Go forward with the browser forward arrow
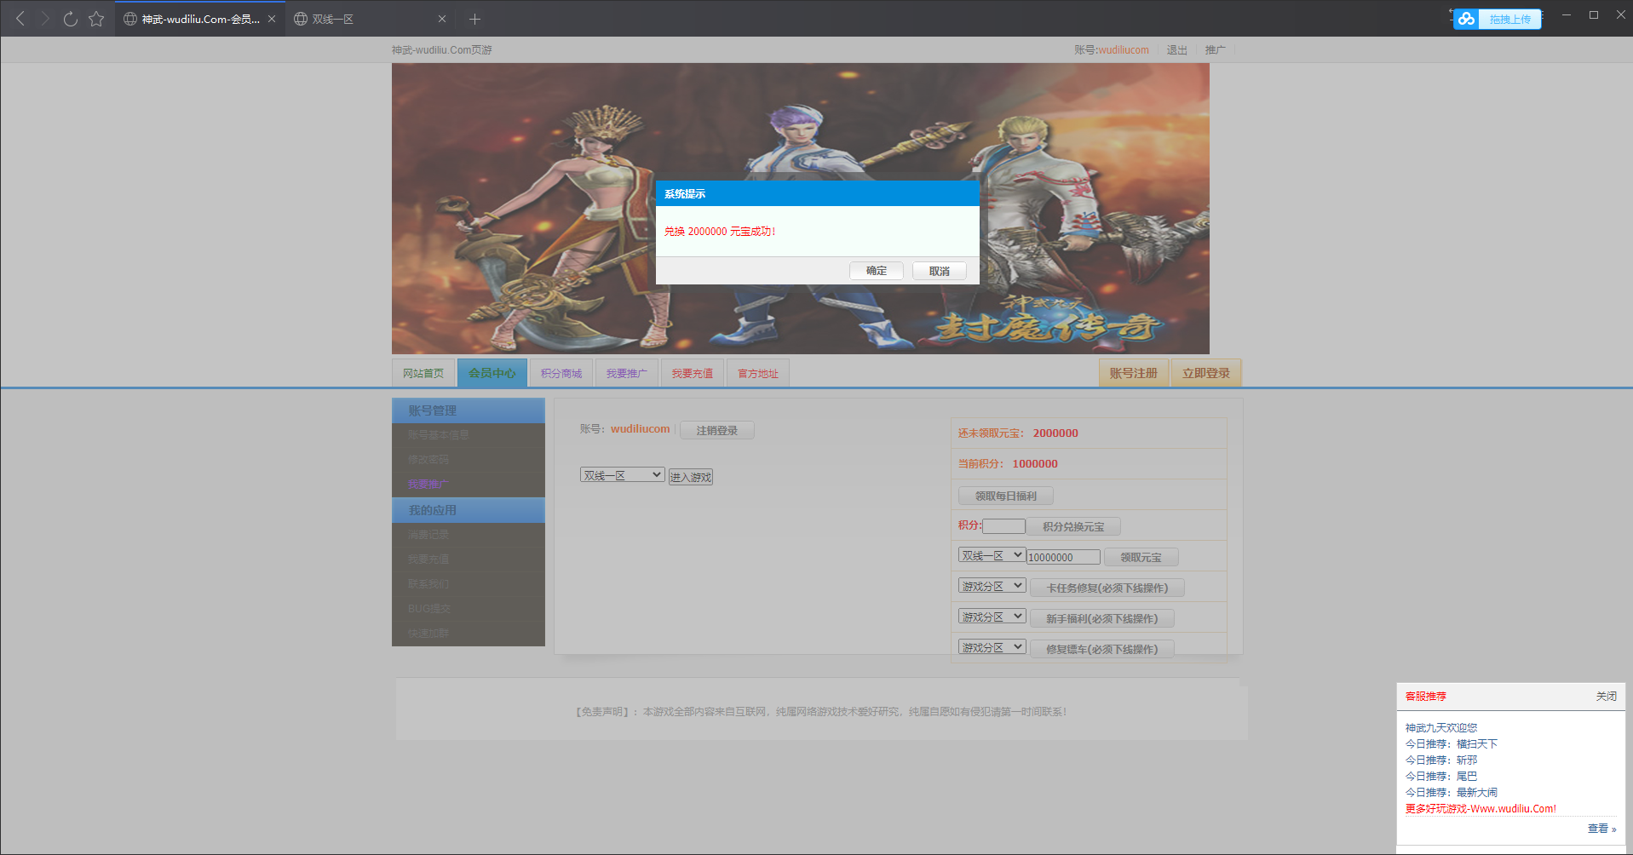Screen dimensions: 1633x855 pyautogui.click(x=45, y=19)
